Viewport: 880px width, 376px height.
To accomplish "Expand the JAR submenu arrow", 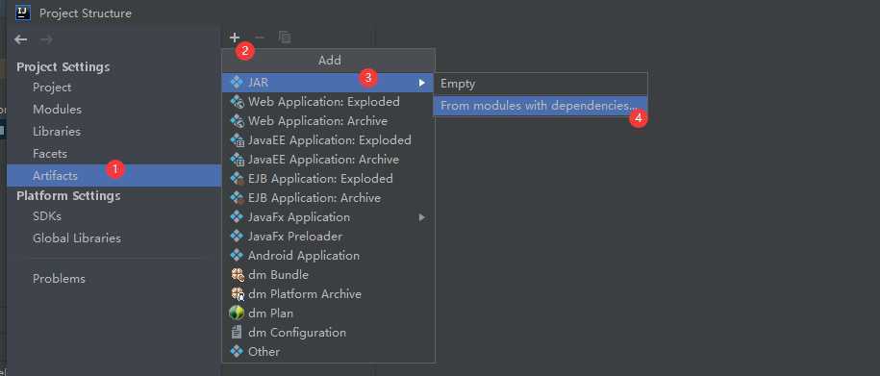I will 421,83.
